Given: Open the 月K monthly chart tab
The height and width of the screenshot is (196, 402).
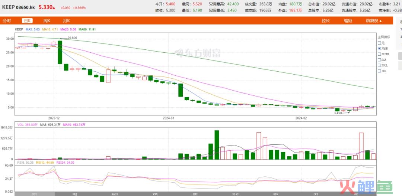Looking at the screenshot, I should click(66, 21).
